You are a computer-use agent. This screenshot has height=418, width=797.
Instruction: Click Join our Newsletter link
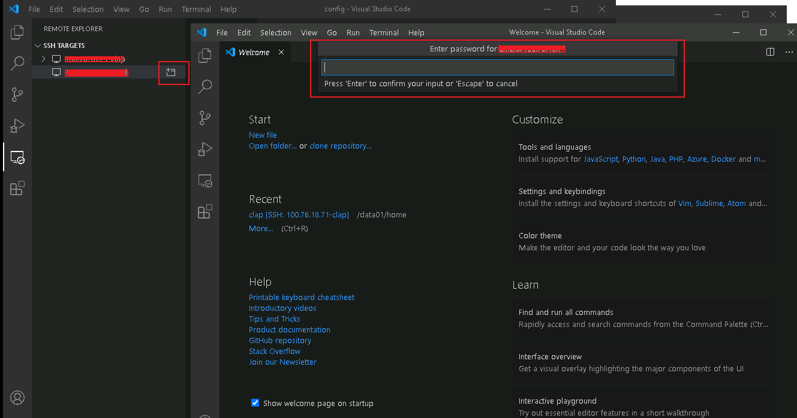point(282,362)
